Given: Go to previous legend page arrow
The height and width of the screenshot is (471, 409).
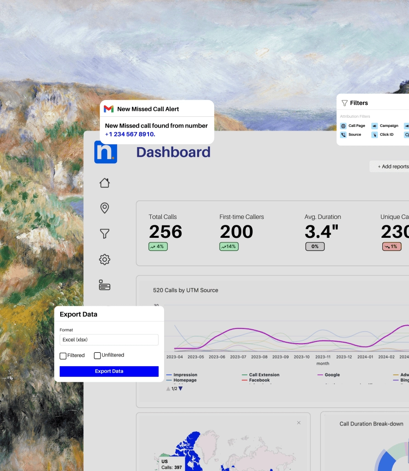Looking at the screenshot, I should [168, 389].
